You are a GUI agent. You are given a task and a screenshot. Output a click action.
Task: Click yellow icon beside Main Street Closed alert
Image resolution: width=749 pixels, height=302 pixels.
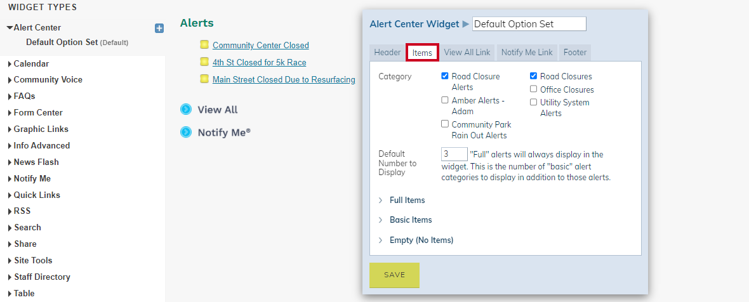coord(204,79)
